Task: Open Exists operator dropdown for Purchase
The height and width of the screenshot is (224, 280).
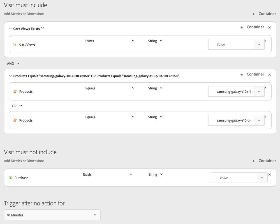Action: click(108, 174)
